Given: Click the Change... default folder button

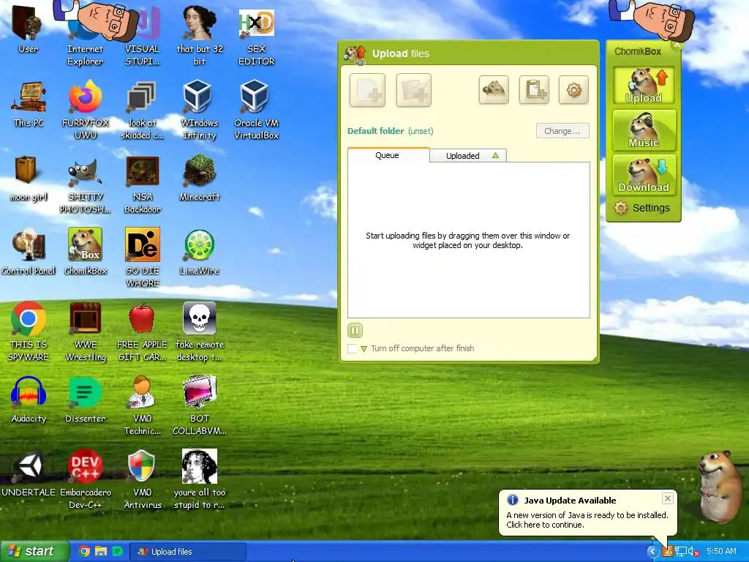Looking at the screenshot, I should (562, 131).
